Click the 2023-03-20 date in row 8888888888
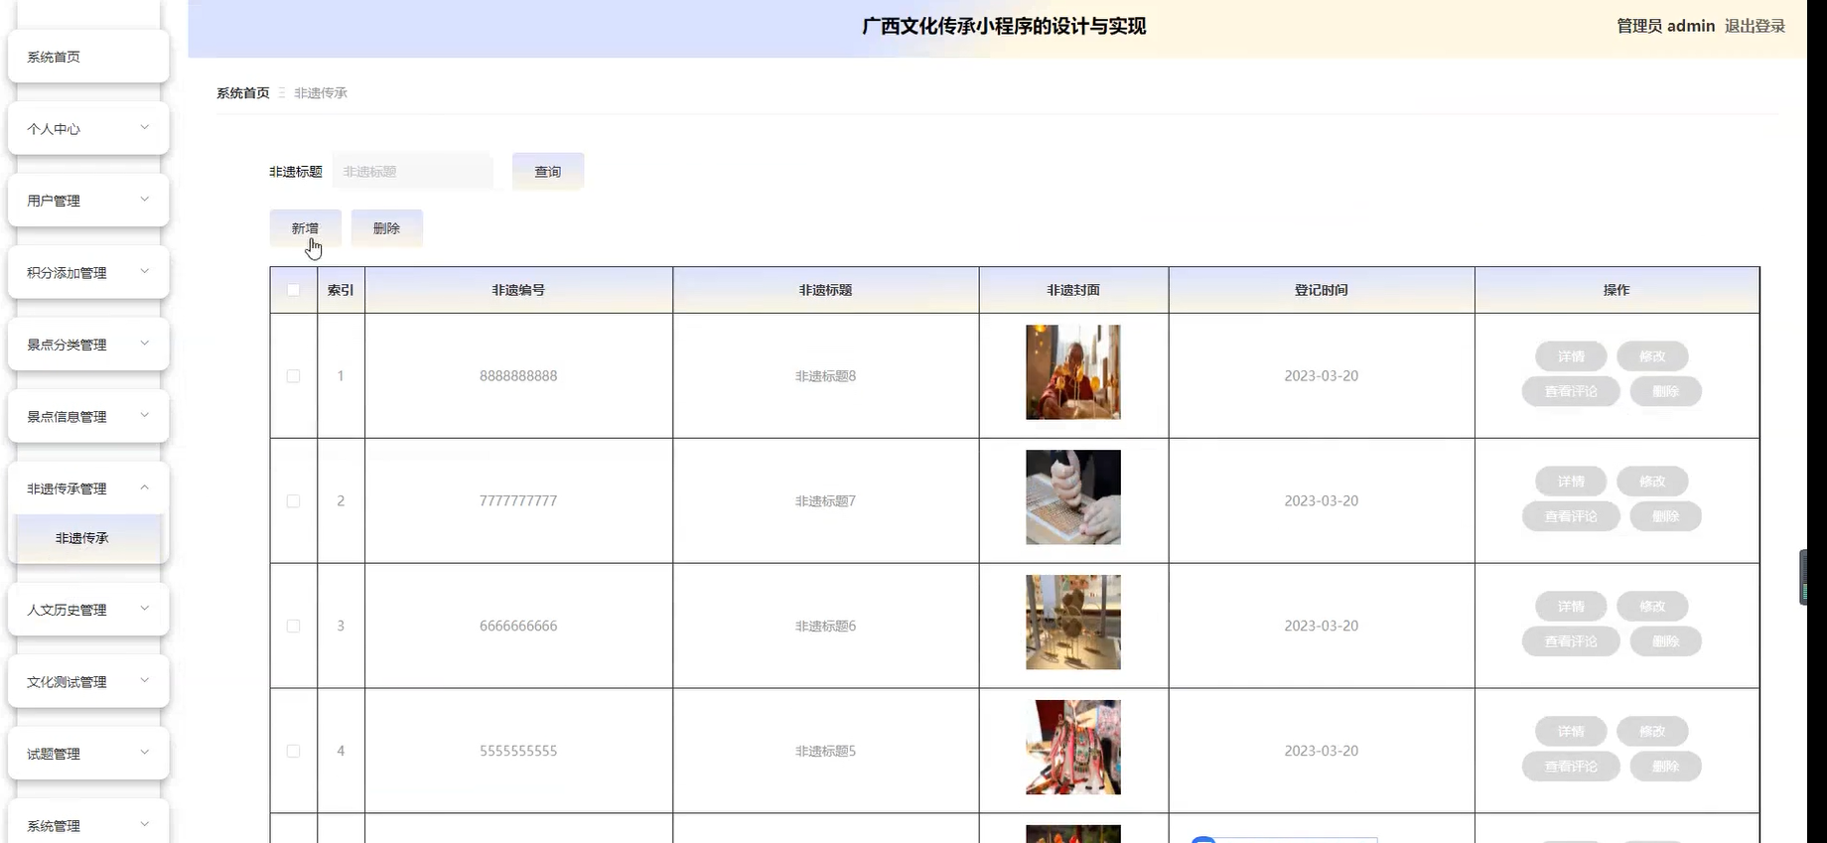This screenshot has height=843, width=1827. point(1321,375)
